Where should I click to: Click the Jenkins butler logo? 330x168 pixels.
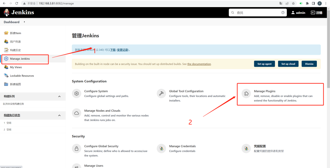[x=7, y=13]
